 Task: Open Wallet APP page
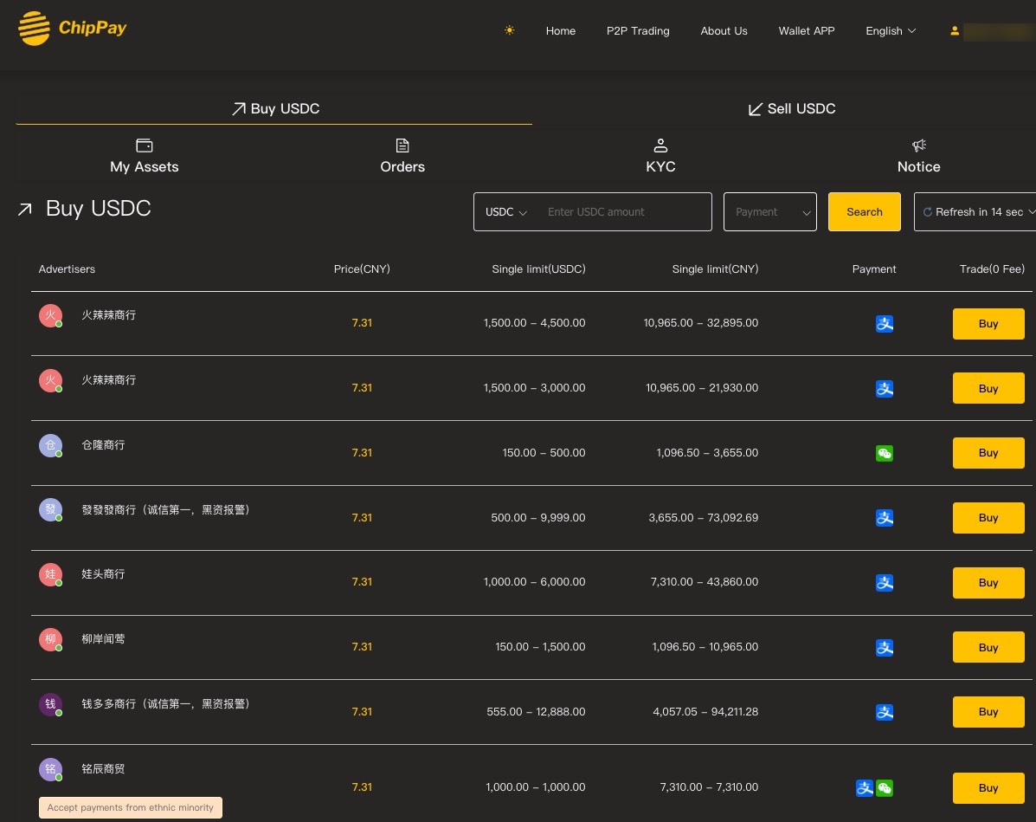pyautogui.click(x=806, y=31)
